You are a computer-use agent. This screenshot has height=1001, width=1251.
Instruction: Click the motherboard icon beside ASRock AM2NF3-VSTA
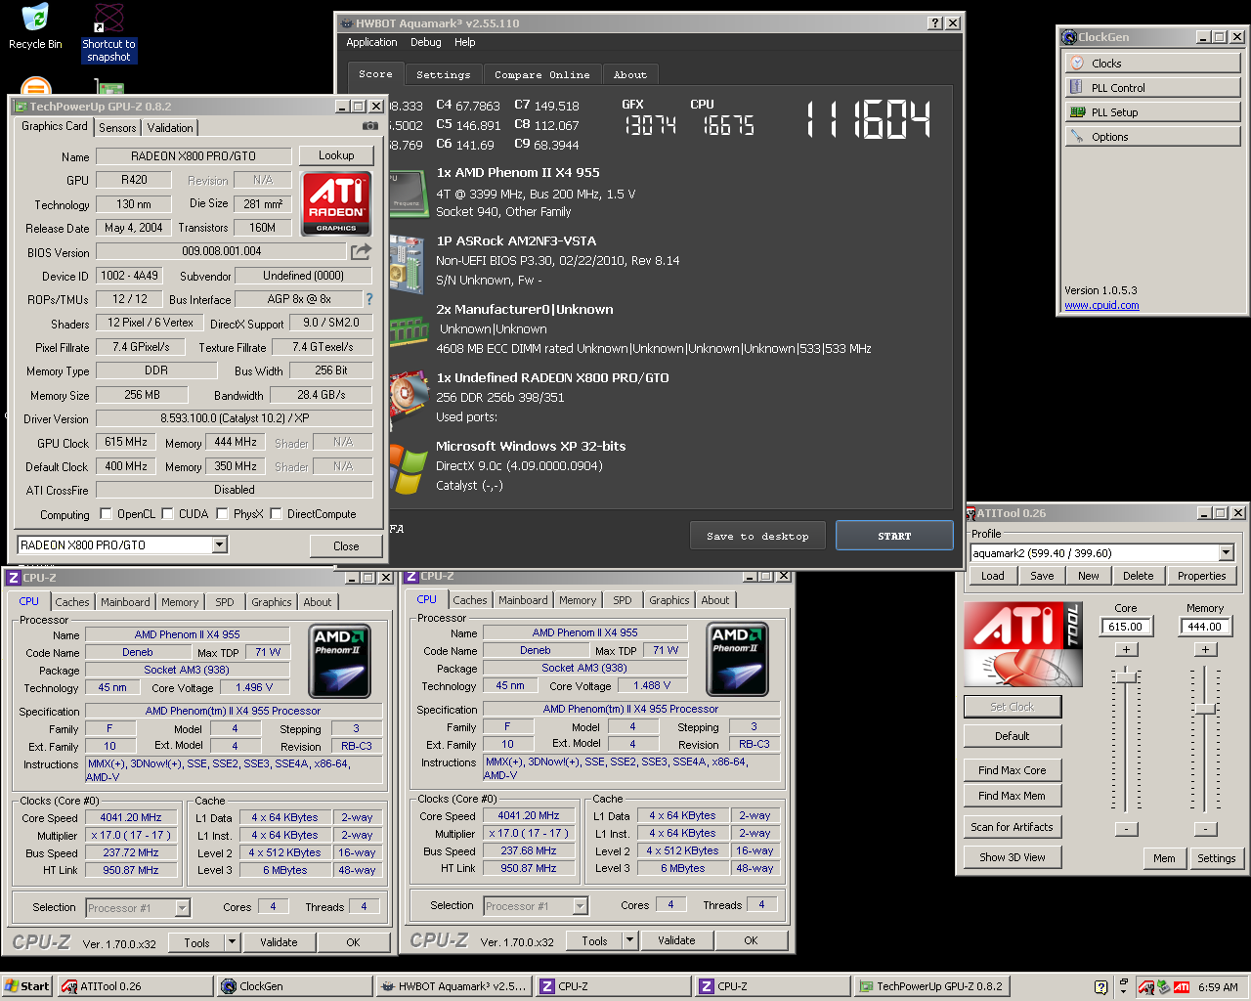click(406, 263)
